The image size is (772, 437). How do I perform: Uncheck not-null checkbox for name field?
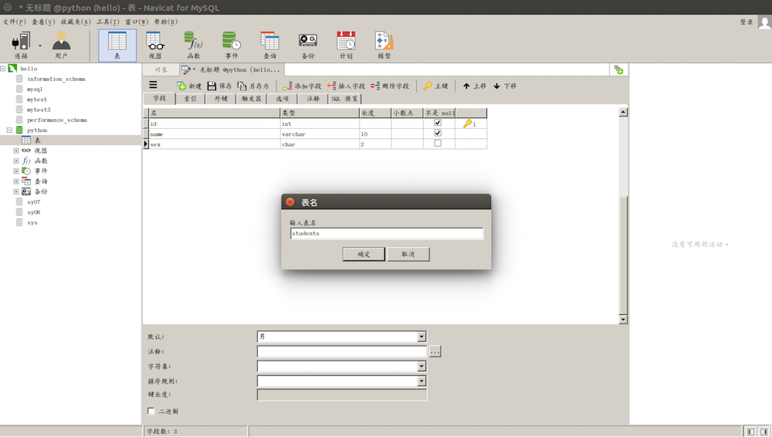(x=438, y=133)
